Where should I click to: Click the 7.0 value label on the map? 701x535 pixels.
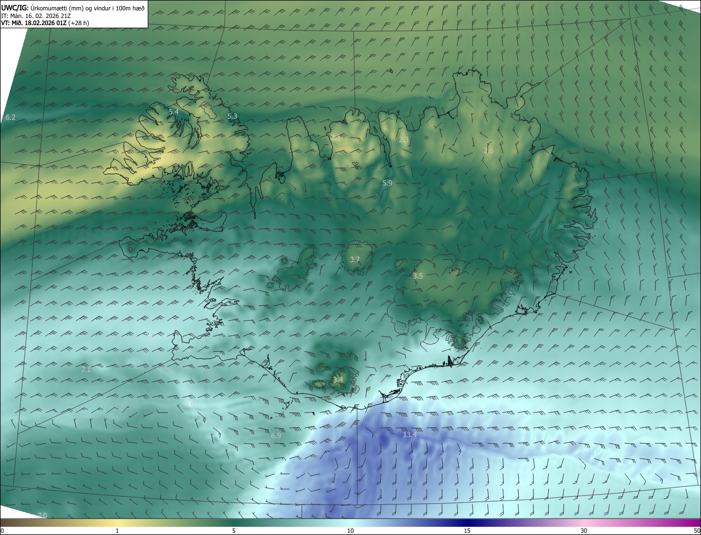click(42, 516)
